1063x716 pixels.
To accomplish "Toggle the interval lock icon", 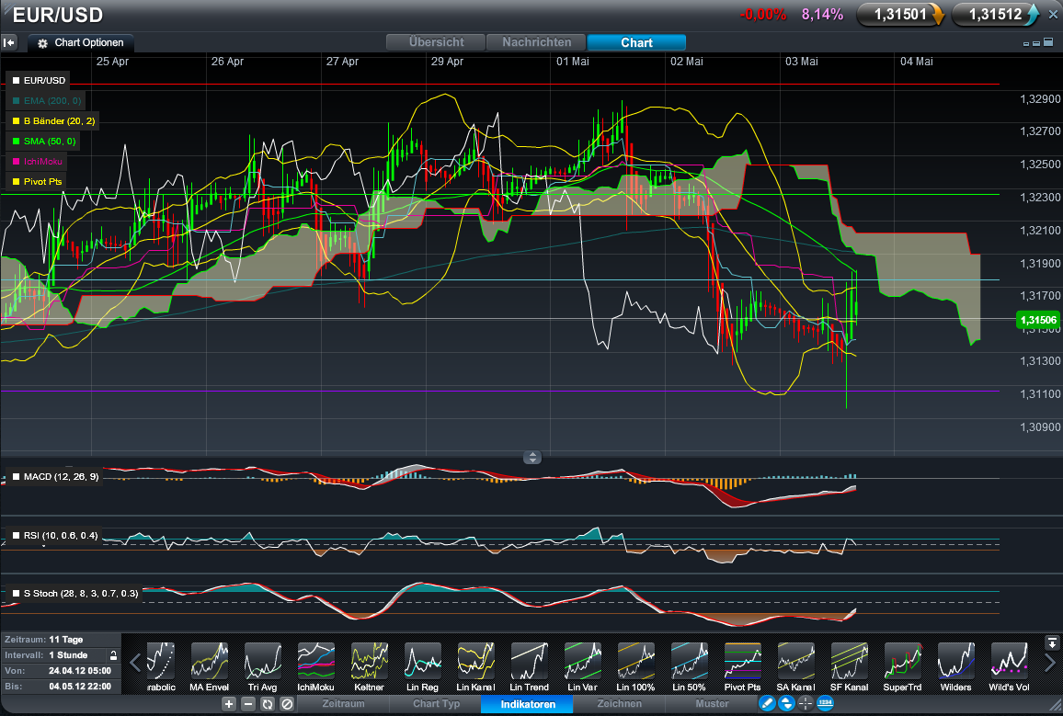I will [x=113, y=655].
